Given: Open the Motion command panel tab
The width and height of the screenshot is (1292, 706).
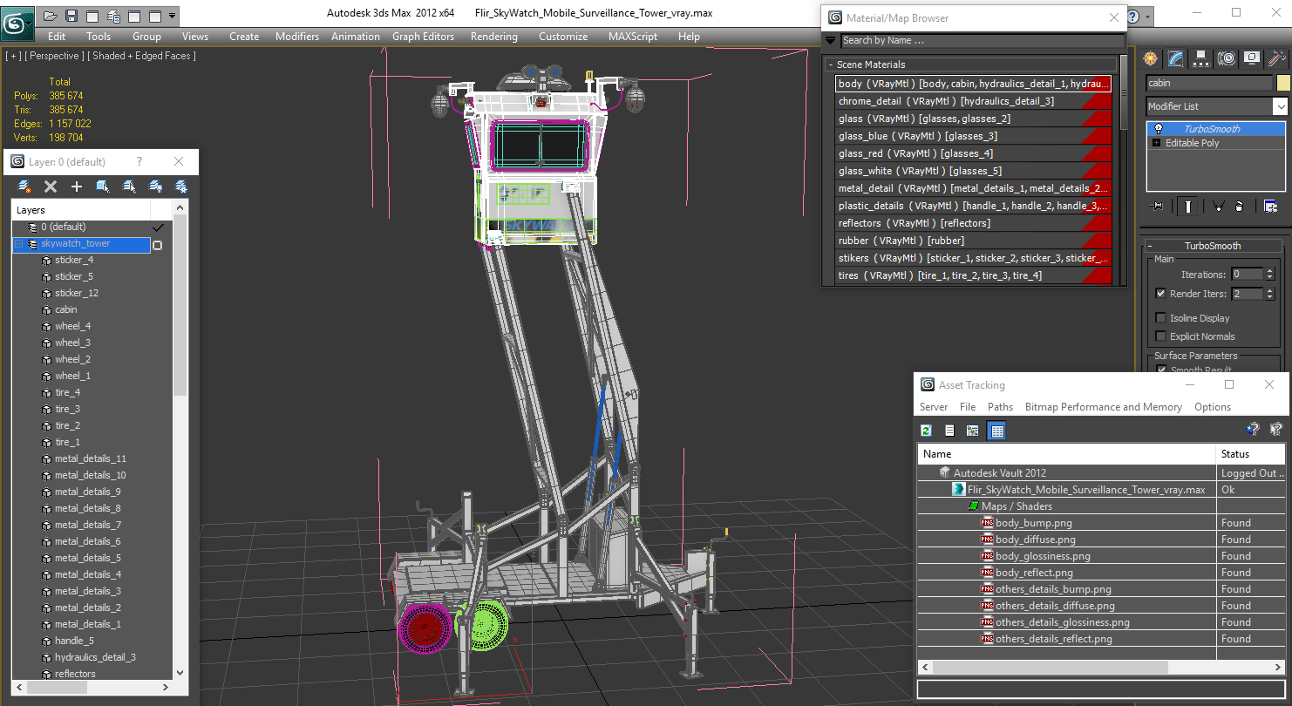Looking at the screenshot, I should 1227,58.
